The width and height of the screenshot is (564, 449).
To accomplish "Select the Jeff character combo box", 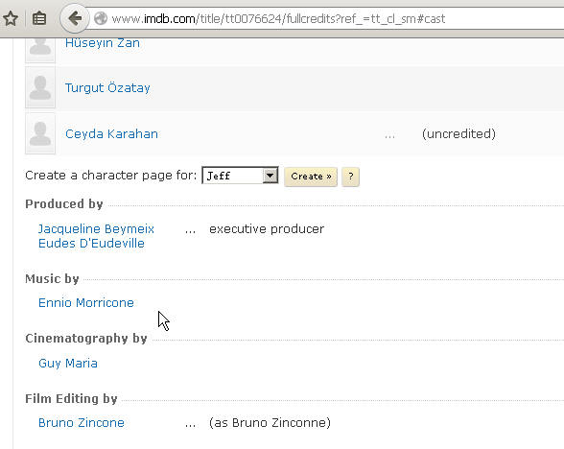I will coord(240,176).
